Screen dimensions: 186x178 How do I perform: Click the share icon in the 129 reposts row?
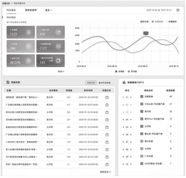pyautogui.click(x=107, y=142)
